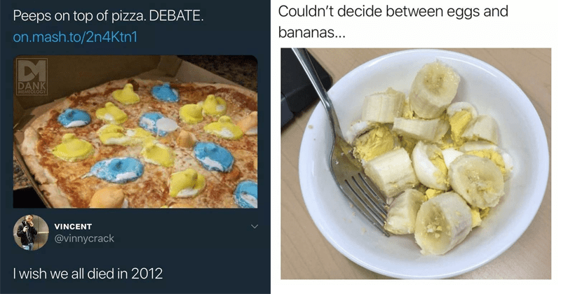Click the 'Couldn't decide between eggs and bananas' caption

(393, 22)
